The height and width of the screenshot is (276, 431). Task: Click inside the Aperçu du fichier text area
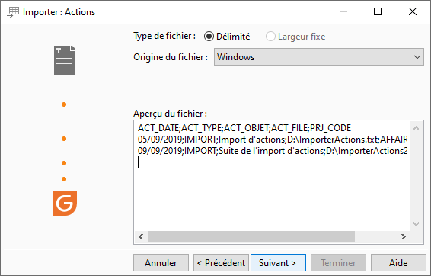[272, 176]
